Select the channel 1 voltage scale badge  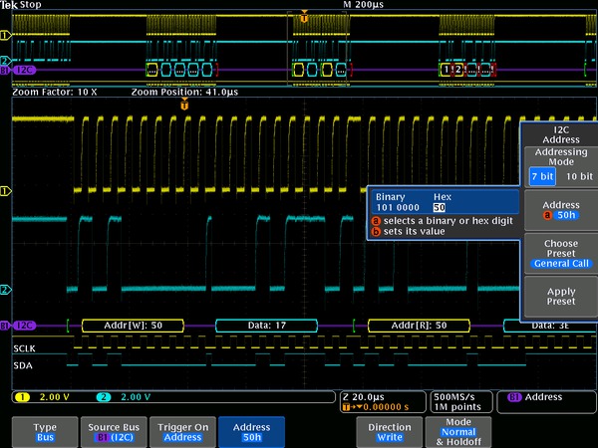coord(40,397)
